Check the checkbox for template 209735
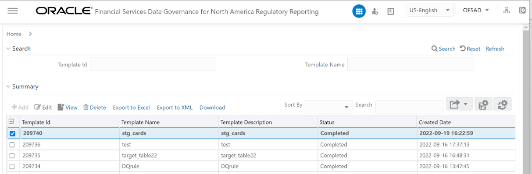Screen dimensions: 532x174 (12, 155)
